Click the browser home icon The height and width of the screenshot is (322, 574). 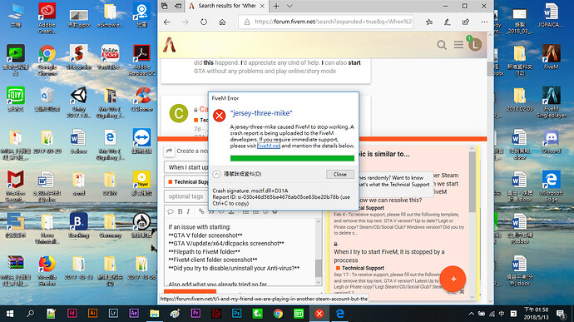[222, 22]
